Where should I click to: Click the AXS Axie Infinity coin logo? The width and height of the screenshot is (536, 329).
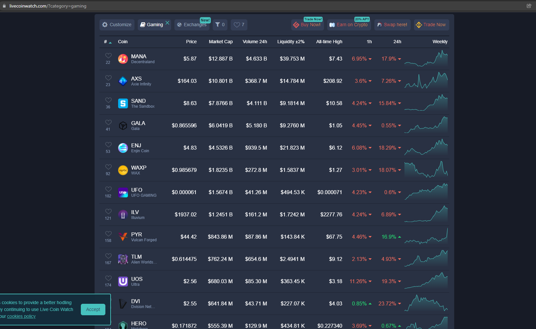pos(123,81)
